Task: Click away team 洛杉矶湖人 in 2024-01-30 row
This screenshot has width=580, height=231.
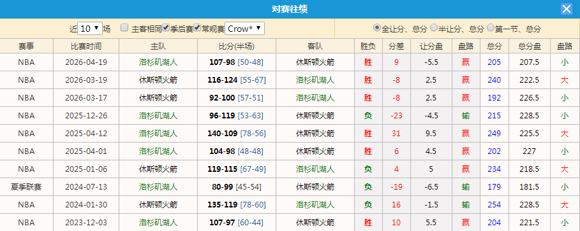Action: (x=315, y=204)
